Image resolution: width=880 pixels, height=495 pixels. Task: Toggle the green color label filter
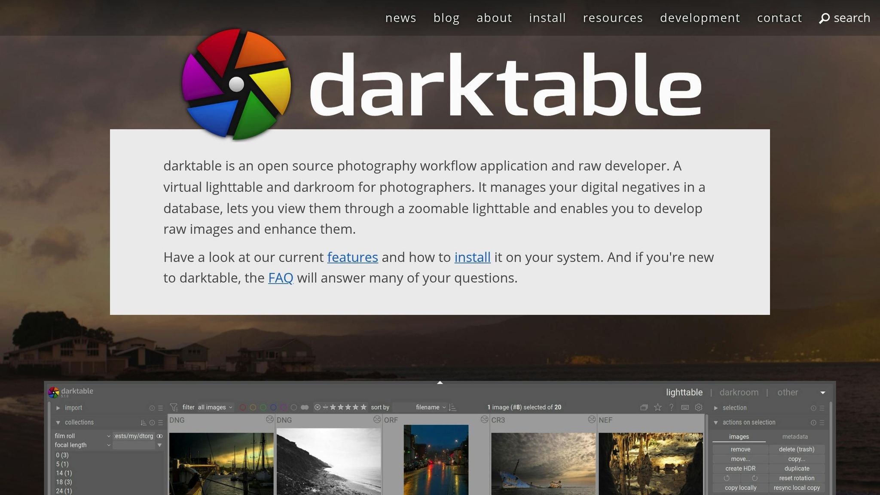263,407
